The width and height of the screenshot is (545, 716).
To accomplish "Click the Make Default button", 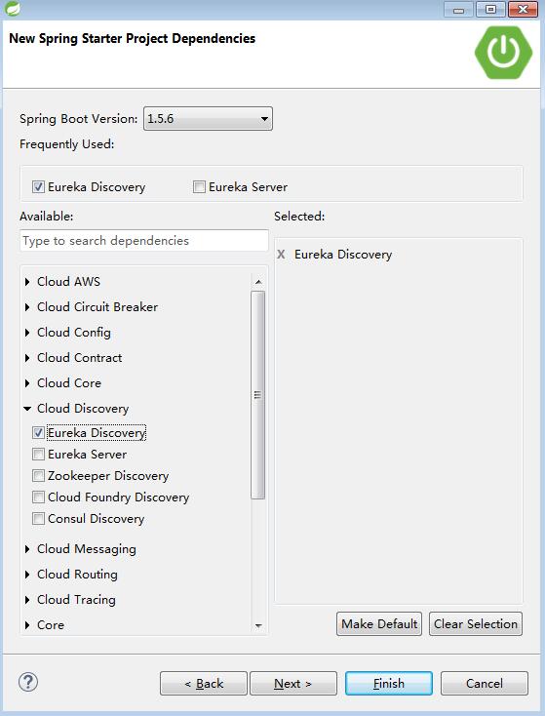I will 379,623.
